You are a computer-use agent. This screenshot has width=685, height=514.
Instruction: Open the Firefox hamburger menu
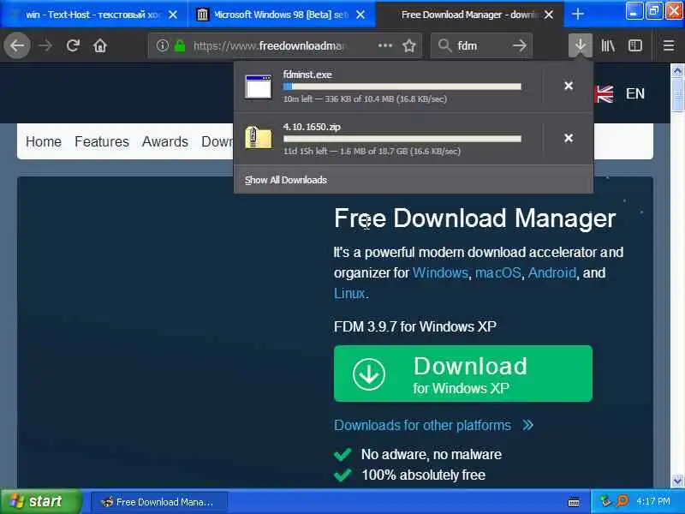click(669, 45)
